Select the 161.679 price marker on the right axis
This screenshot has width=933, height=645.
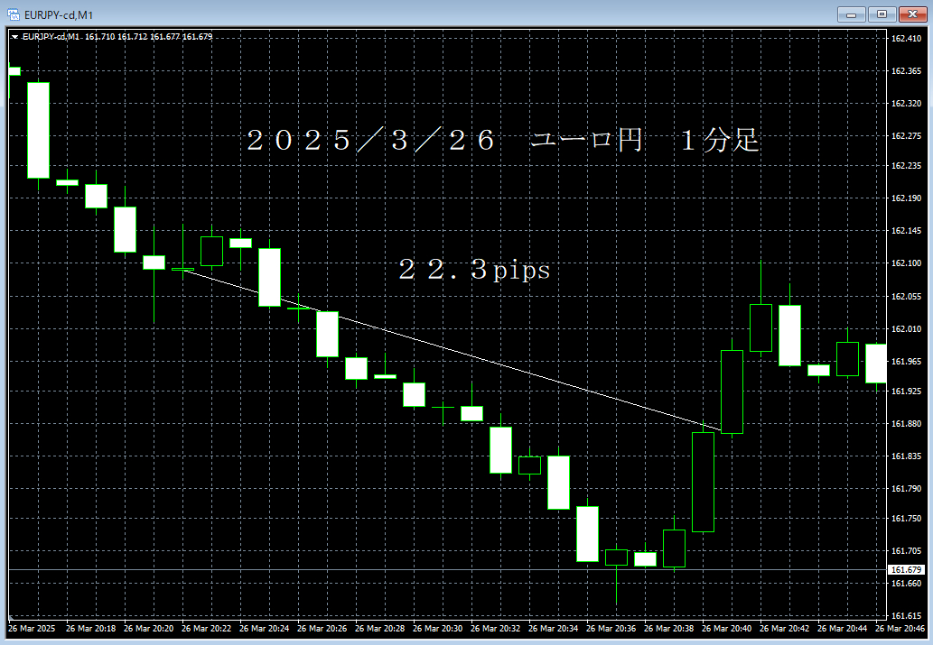(906, 568)
